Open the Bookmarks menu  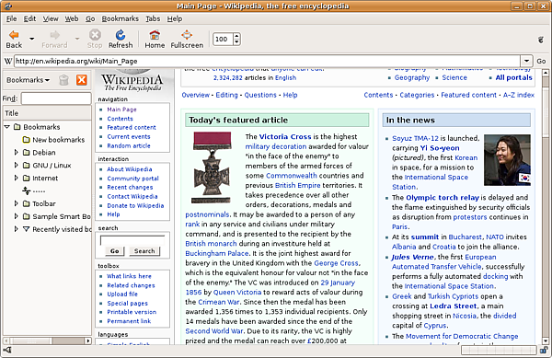120,18
